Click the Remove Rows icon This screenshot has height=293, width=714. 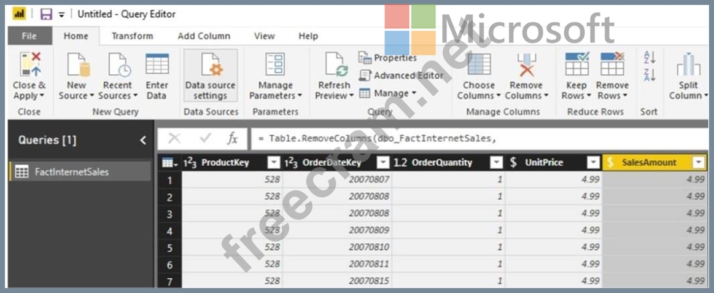[612, 64]
